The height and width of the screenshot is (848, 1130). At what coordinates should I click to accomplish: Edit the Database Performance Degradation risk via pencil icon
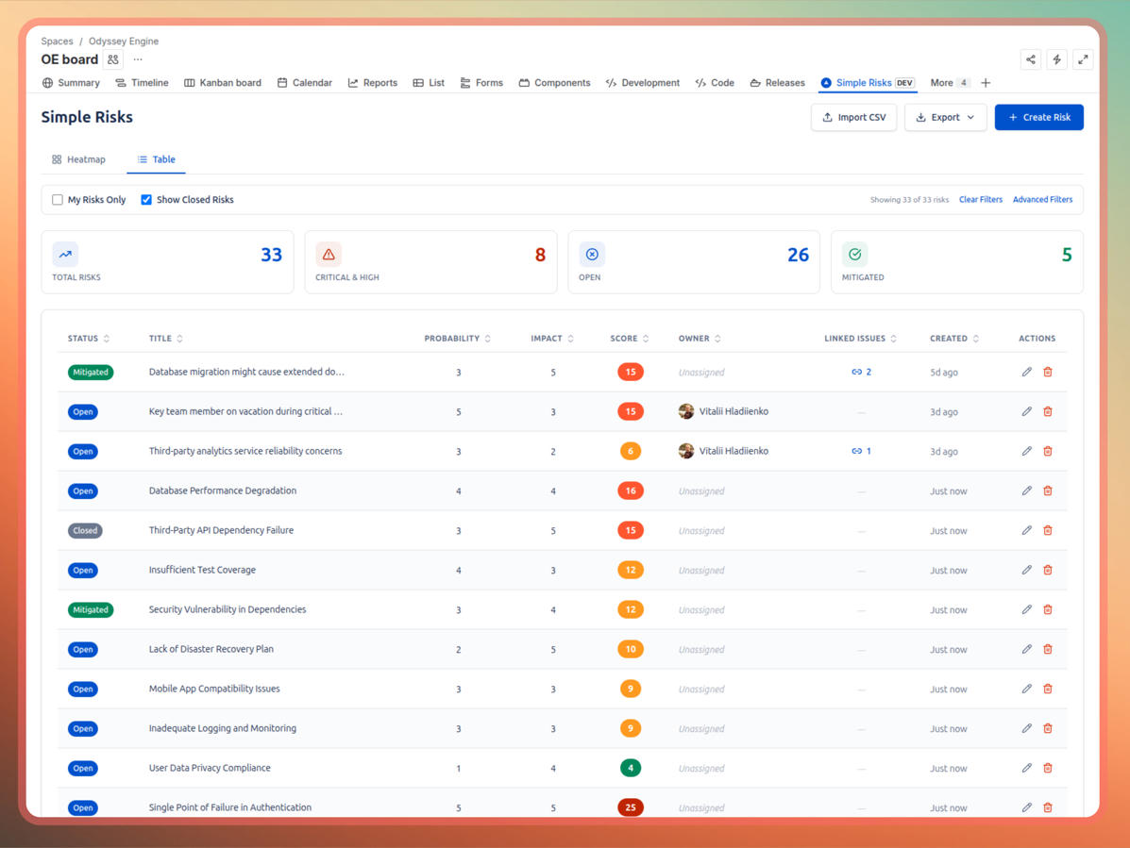coord(1026,491)
